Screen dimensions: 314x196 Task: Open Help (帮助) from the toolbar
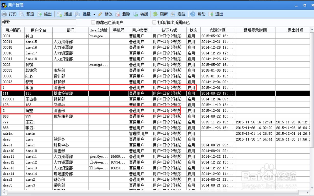click(193, 14)
